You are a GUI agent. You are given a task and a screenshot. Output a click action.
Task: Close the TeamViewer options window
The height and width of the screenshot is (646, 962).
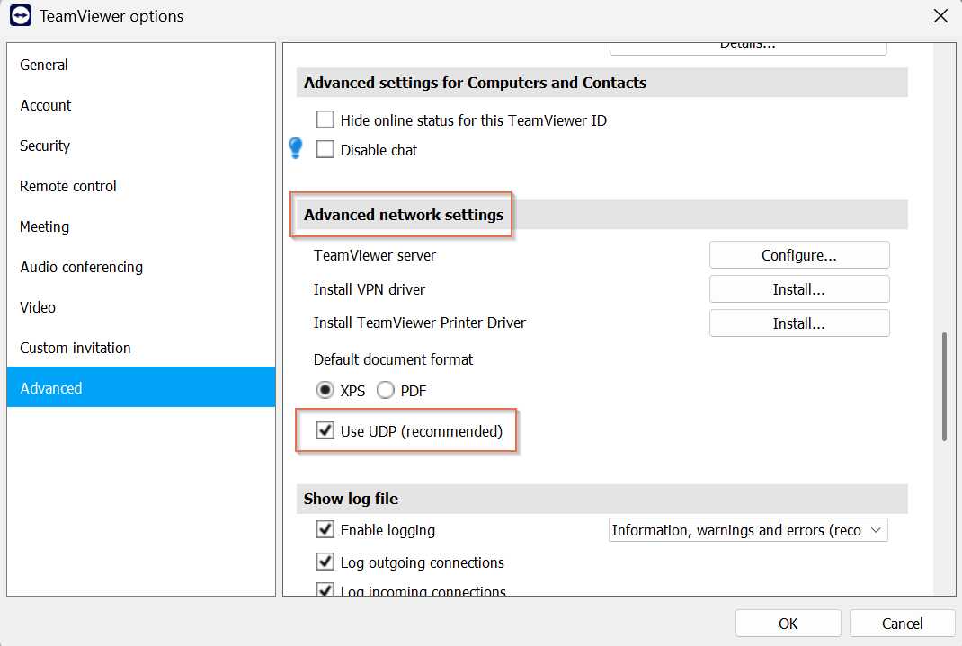pos(940,16)
